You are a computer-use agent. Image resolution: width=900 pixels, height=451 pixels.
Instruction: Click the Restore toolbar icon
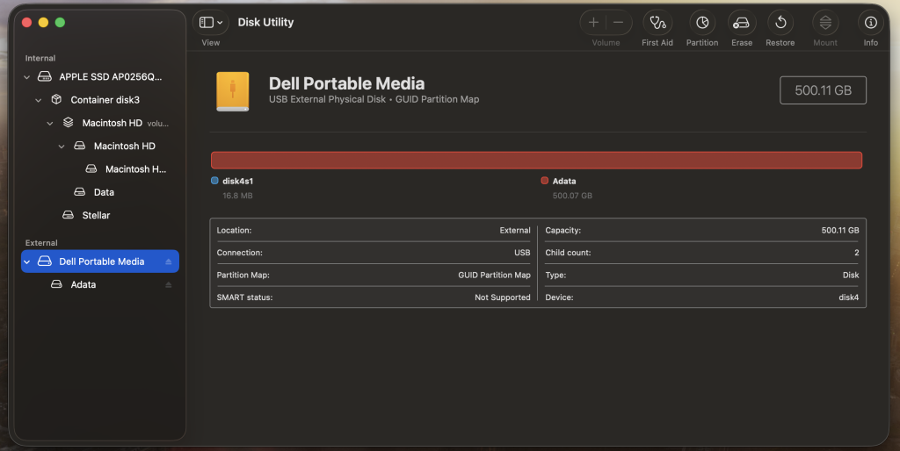(780, 22)
